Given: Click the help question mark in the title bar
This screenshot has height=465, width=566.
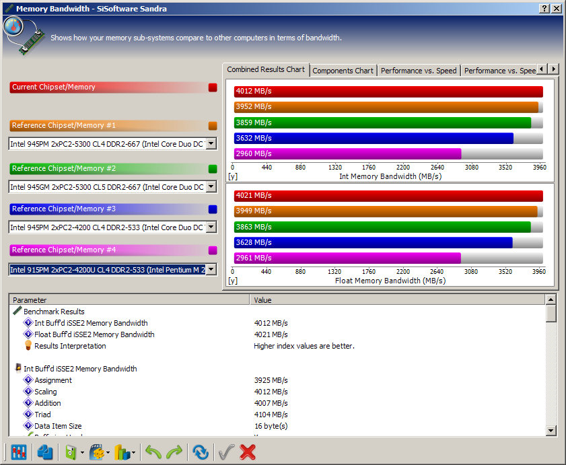Looking at the screenshot, I should coord(544,9).
